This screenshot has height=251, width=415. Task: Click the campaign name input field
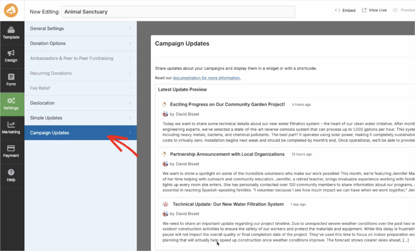[x=178, y=11]
